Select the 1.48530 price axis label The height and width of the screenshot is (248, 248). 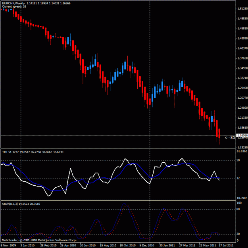tap(242, 19)
